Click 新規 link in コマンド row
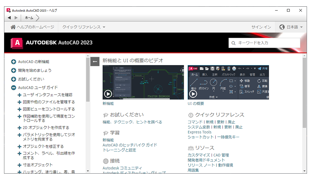Image resolution: width=310 pixels, height=178 pixels. (x=209, y=122)
